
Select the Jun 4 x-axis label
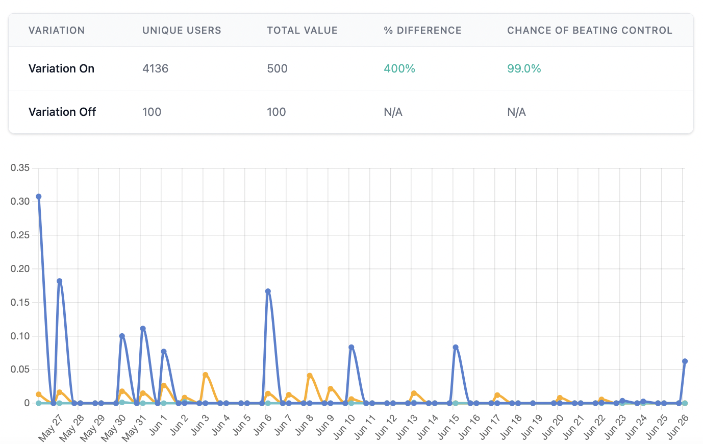220,425
